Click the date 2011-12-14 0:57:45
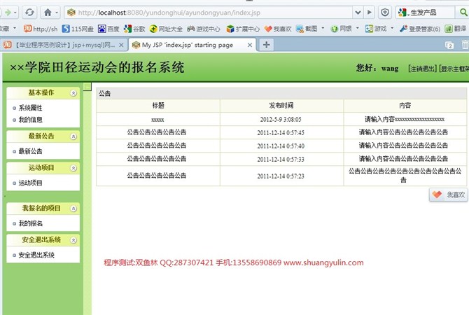 coord(281,132)
